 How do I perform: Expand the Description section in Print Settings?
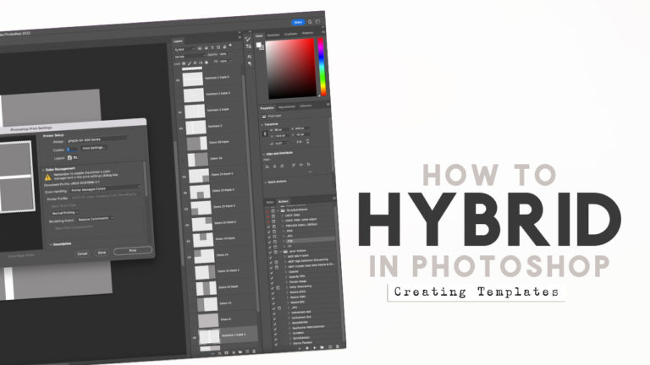51,244
